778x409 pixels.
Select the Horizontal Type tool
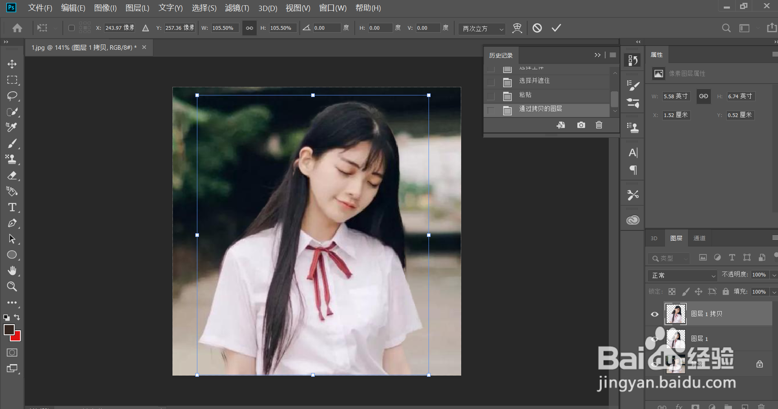(12, 207)
